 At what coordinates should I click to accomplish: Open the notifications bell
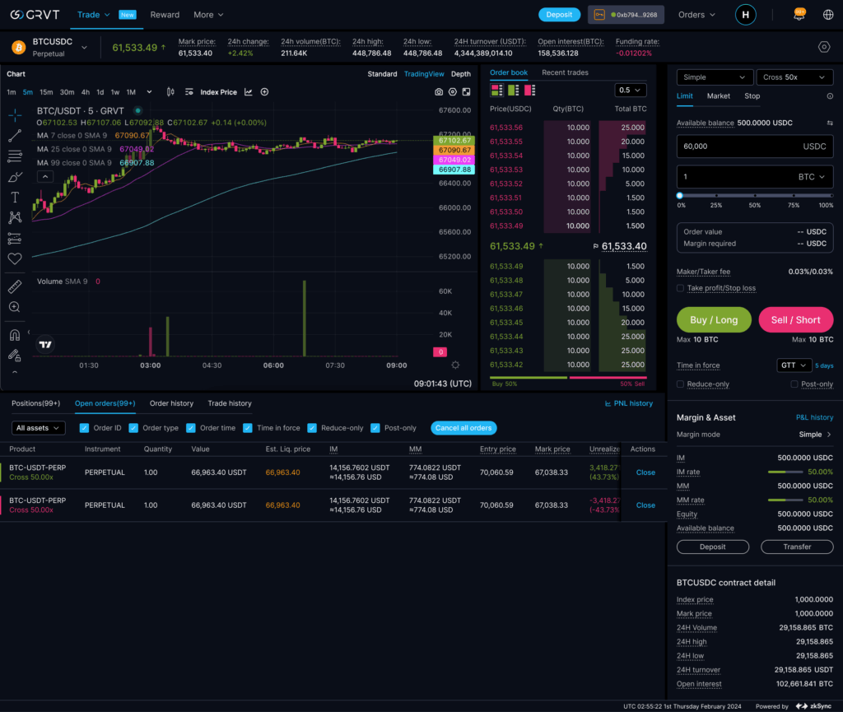click(x=799, y=15)
